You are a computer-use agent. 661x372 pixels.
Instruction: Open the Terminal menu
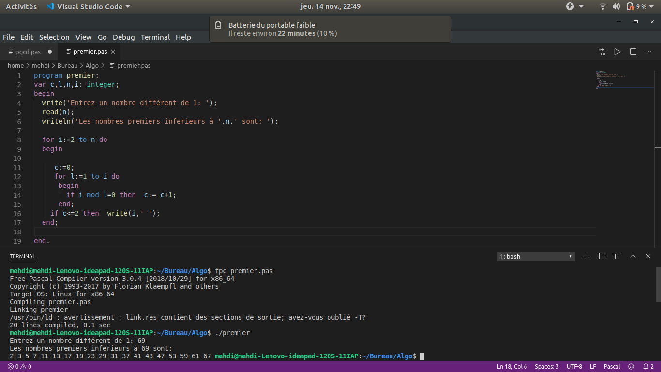coord(155,37)
